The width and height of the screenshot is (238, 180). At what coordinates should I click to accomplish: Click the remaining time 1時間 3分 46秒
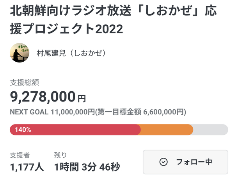[87, 168]
